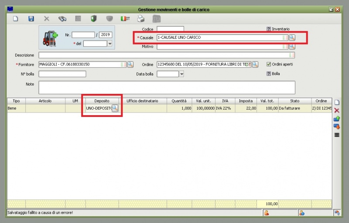
Task: Toggle the Bolla checkbox
Action: coord(269,74)
